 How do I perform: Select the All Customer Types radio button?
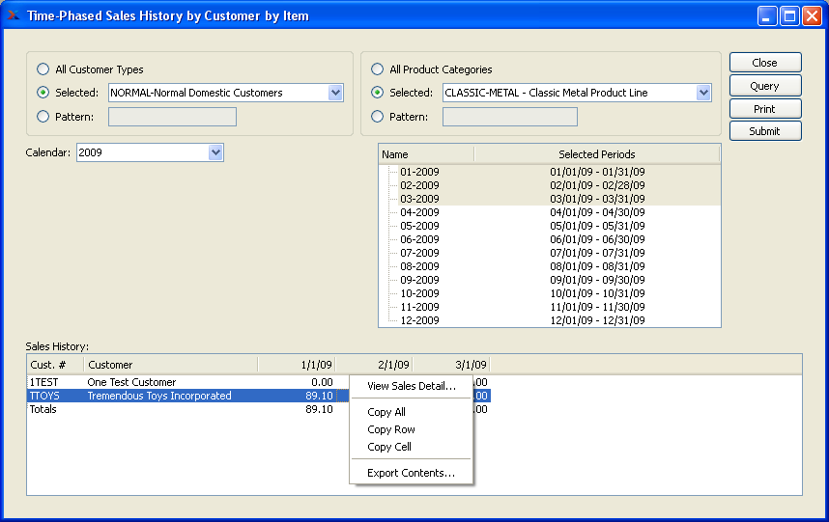43,69
